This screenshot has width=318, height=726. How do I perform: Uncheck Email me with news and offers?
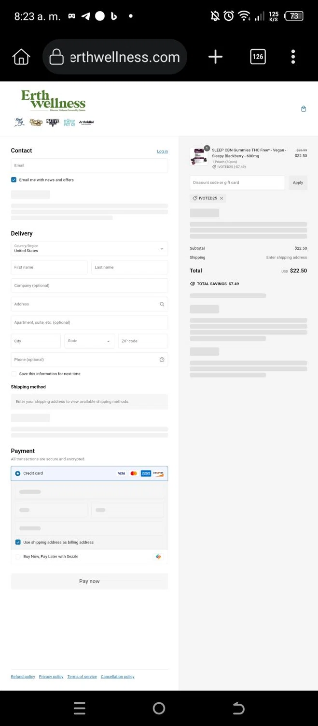tap(14, 180)
